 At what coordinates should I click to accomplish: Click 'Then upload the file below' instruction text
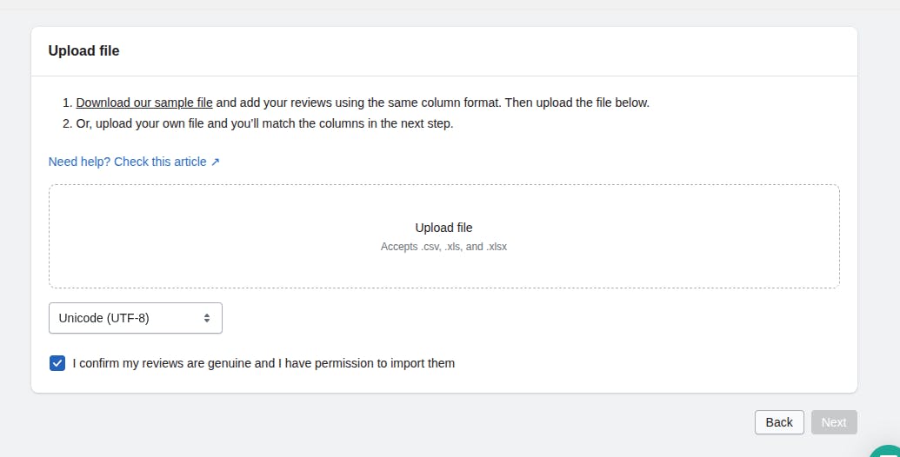(577, 103)
